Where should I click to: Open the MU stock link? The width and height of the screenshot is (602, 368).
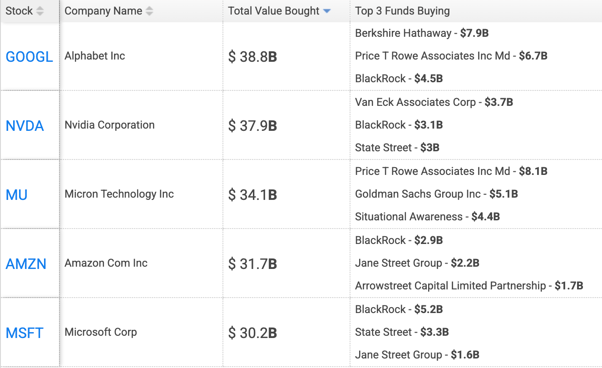pyautogui.click(x=17, y=194)
